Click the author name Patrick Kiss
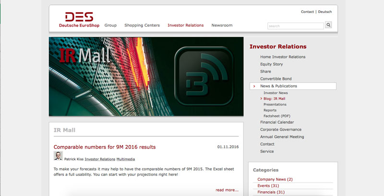 click(x=74, y=159)
